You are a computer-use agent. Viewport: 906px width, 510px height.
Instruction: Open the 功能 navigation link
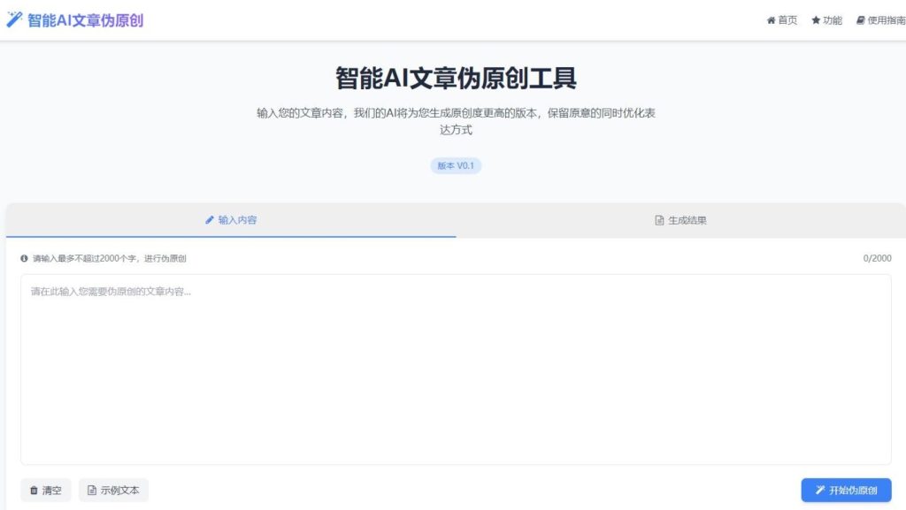click(x=826, y=20)
